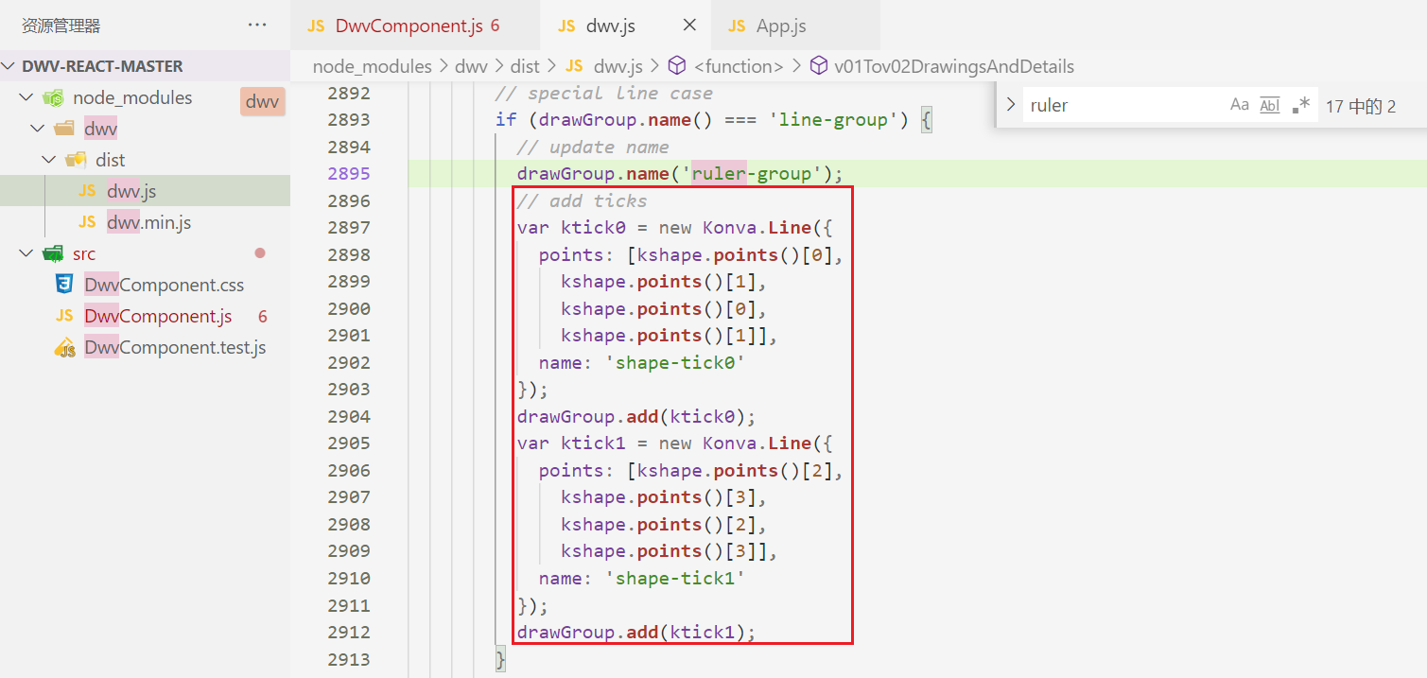
Task: Click the cube symbol icon before v01Tov02DrawingsAndDetails
Action: pos(818,66)
